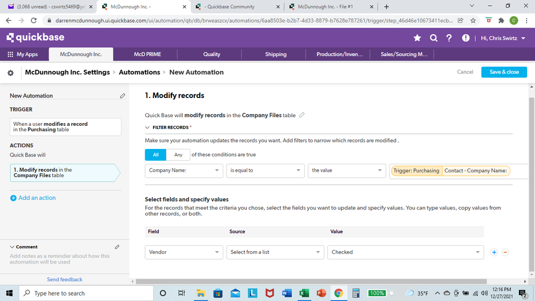Image resolution: width=535 pixels, height=301 pixels.
Task: Open the Vendor field dropdown
Action: point(184,252)
